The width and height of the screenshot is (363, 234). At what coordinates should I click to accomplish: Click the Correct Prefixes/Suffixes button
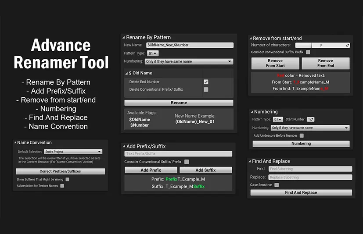(60, 171)
